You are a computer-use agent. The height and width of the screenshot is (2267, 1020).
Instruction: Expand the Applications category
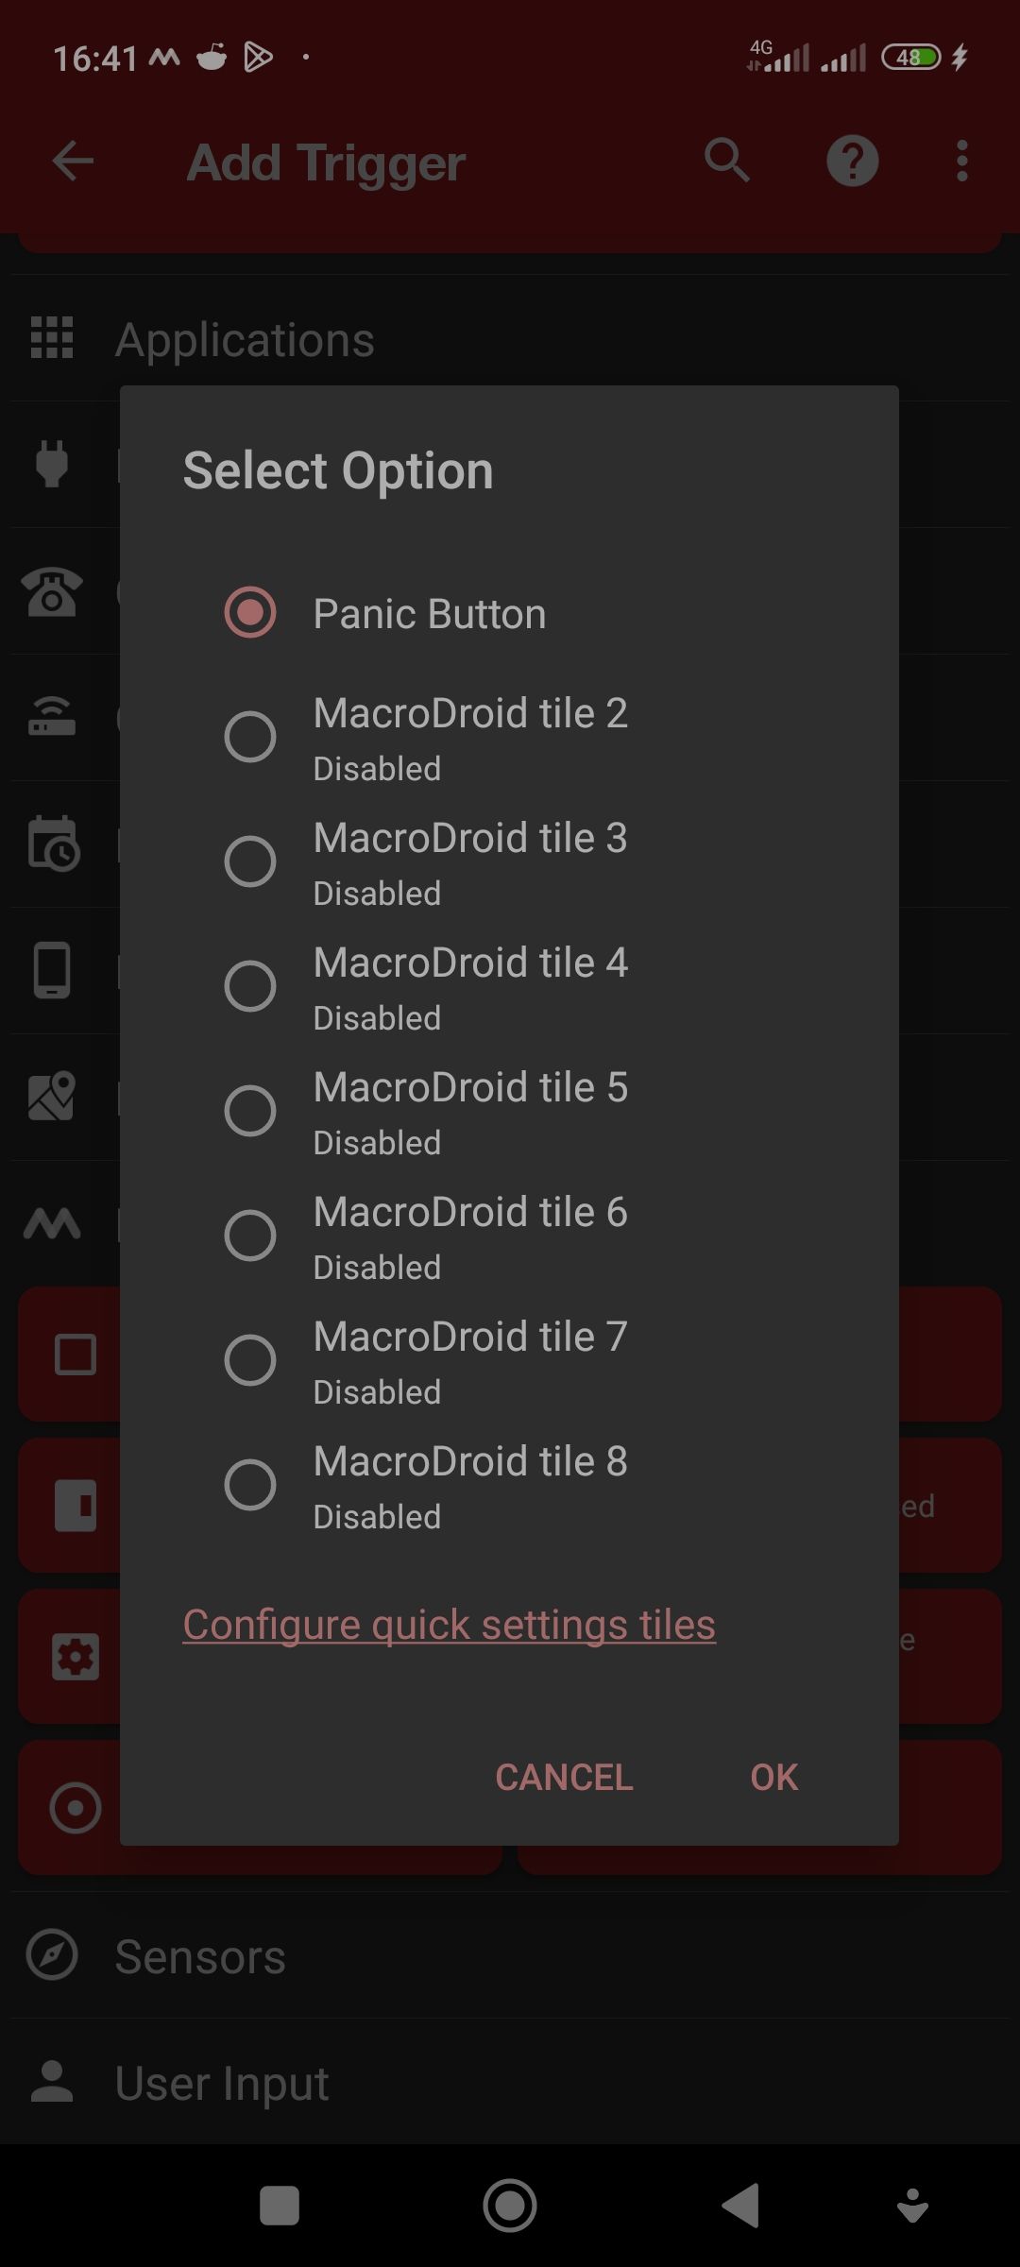[x=246, y=338]
